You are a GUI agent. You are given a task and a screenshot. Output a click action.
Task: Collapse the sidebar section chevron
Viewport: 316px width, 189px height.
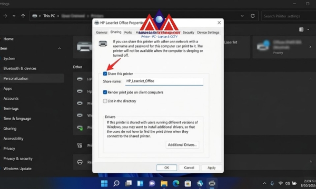(x=60, y=48)
